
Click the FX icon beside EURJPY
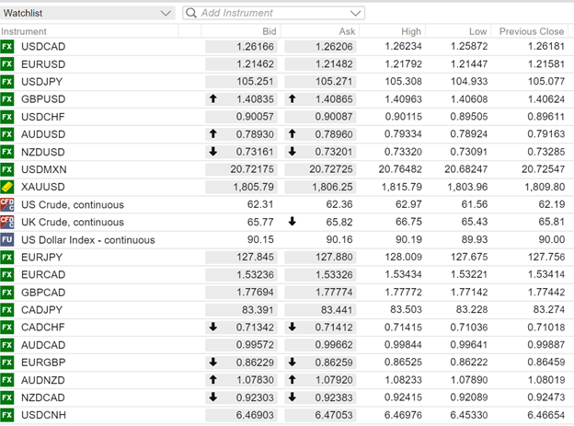(x=7, y=257)
